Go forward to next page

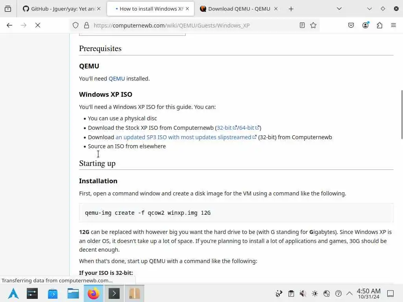(24, 25)
